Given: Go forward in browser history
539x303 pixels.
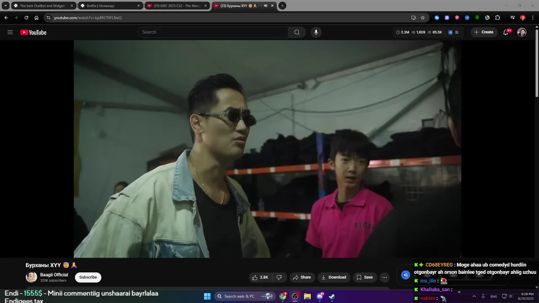Looking at the screenshot, I should 16,18.
